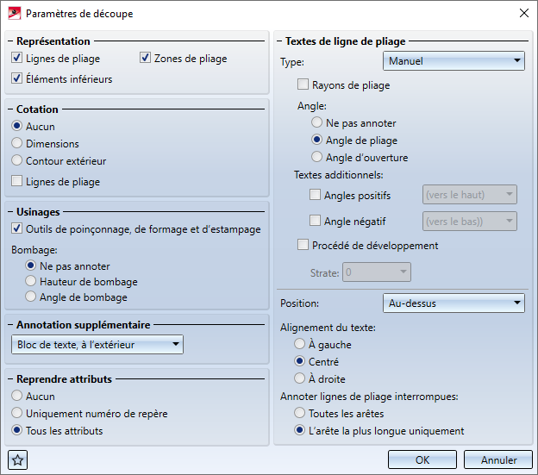
Task: Uncheck the Zones de pliage checkbox
Action: (146, 59)
